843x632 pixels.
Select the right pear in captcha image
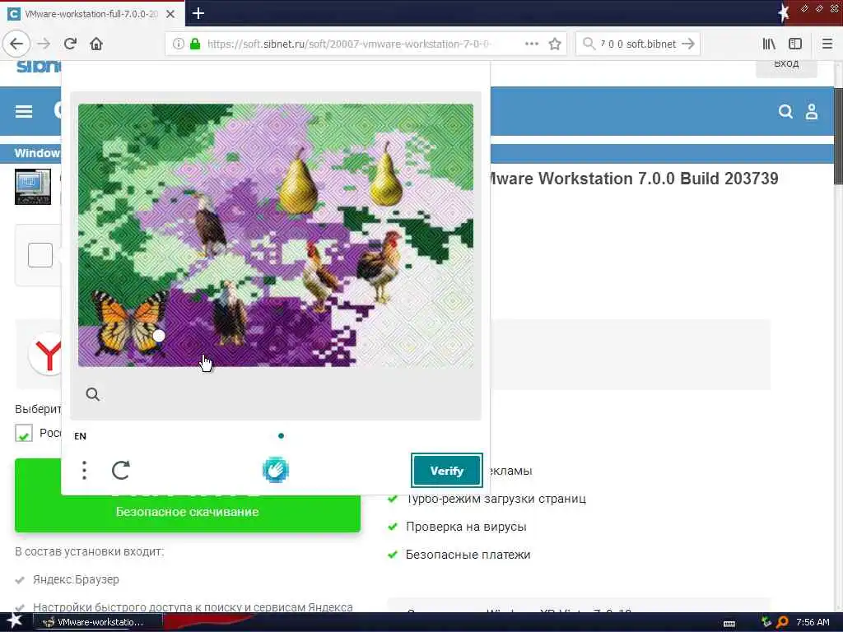click(385, 175)
